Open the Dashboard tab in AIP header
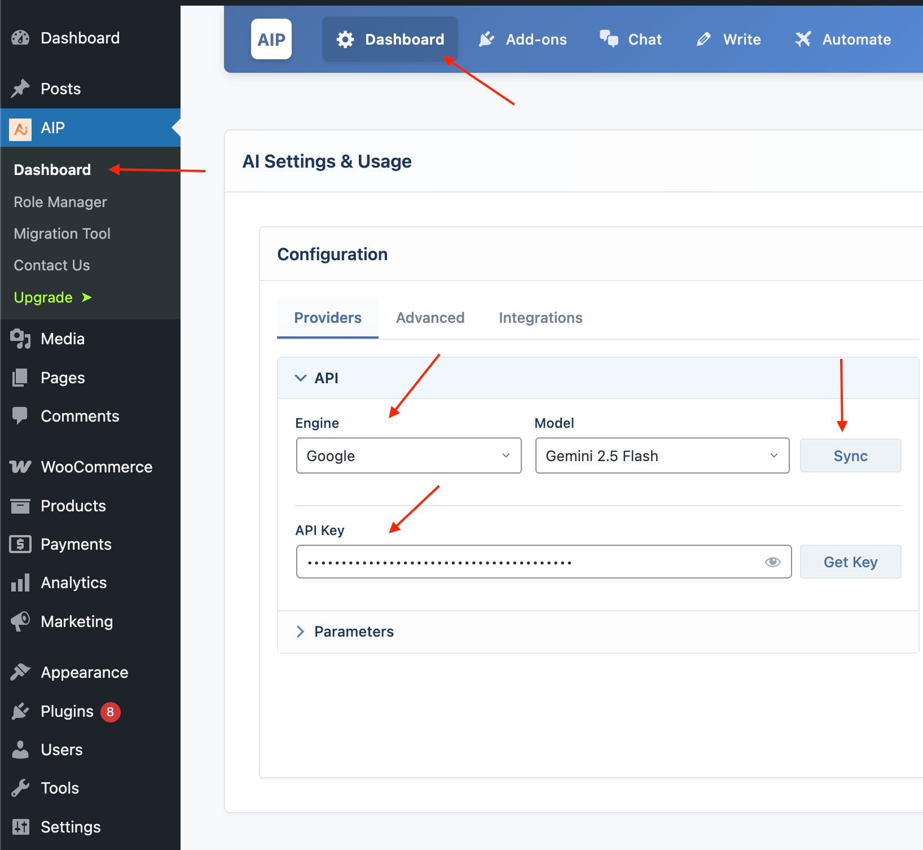 click(x=390, y=39)
